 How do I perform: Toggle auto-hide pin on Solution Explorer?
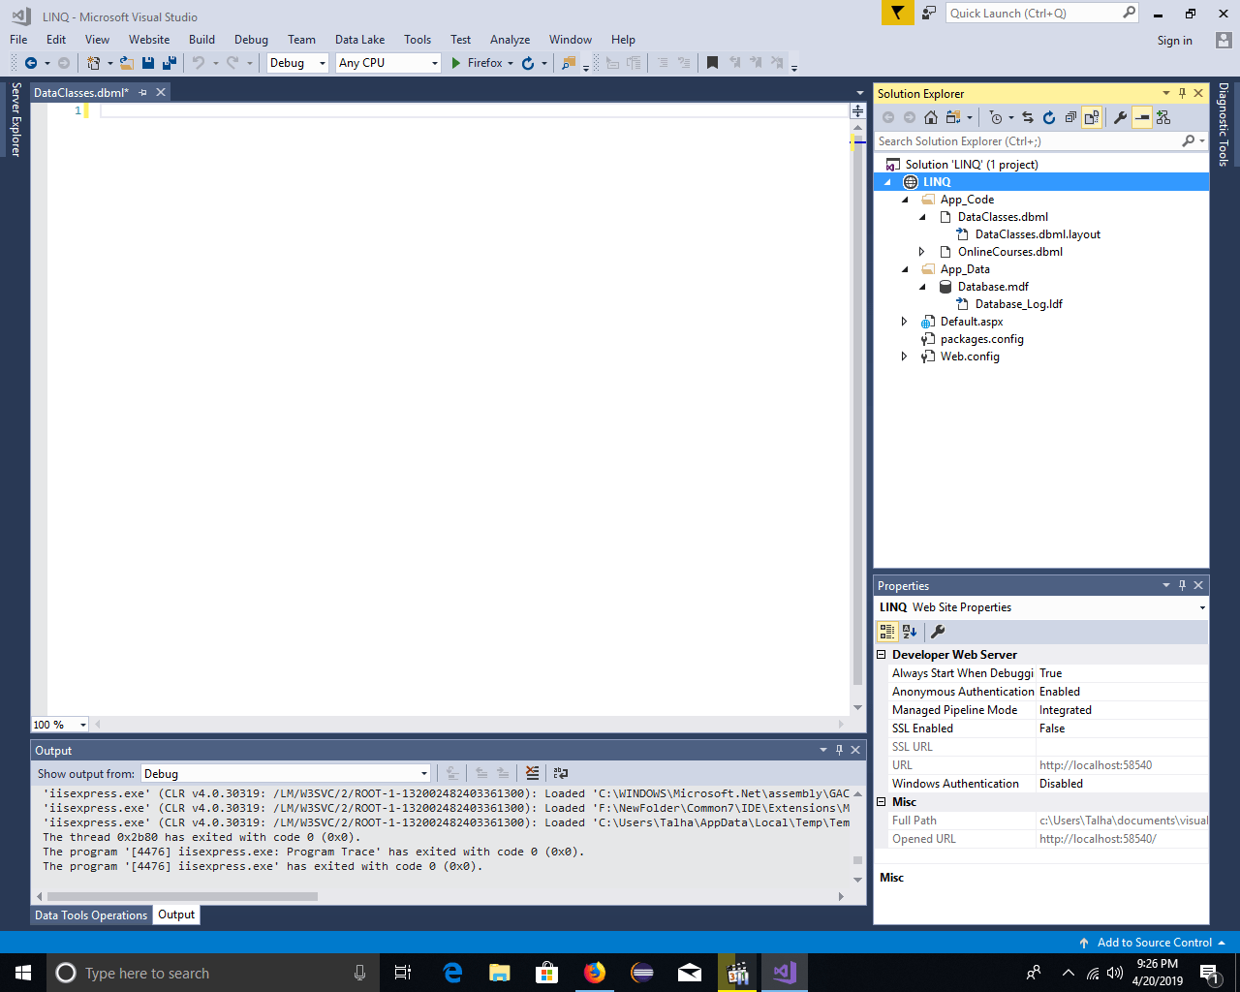[1182, 93]
